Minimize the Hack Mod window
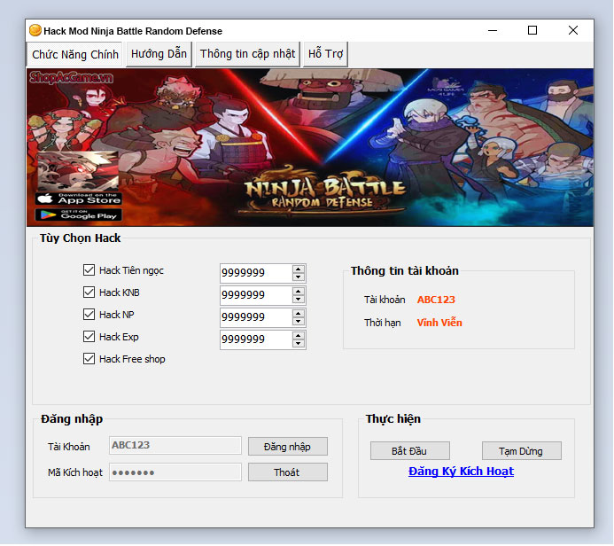The height and width of the screenshot is (546, 614). [493, 30]
